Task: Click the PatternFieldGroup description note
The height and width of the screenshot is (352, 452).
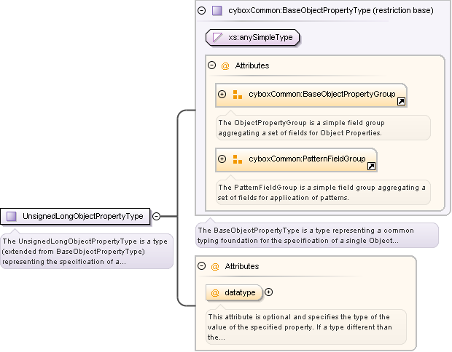Action: (322, 192)
